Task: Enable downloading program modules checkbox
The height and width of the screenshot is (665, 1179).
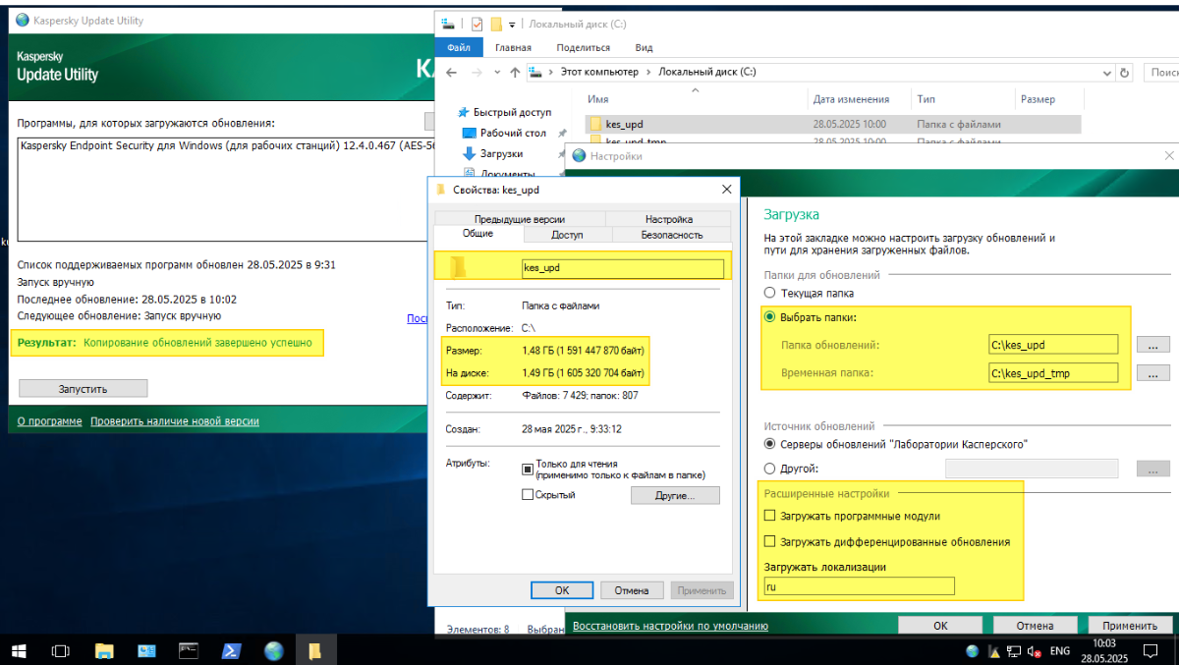Action: tap(770, 516)
